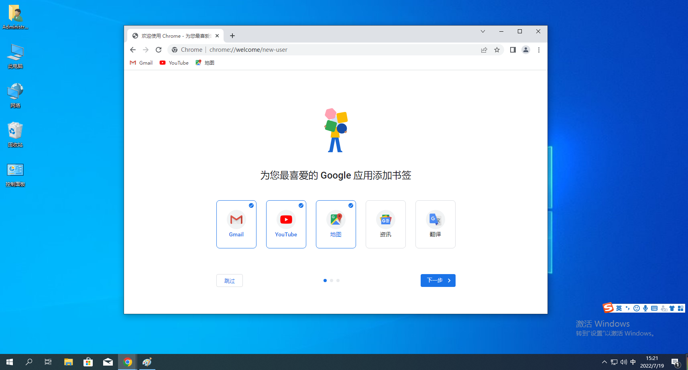Go back using the browser back arrow

pyautogui.click(x=133, y=50)
